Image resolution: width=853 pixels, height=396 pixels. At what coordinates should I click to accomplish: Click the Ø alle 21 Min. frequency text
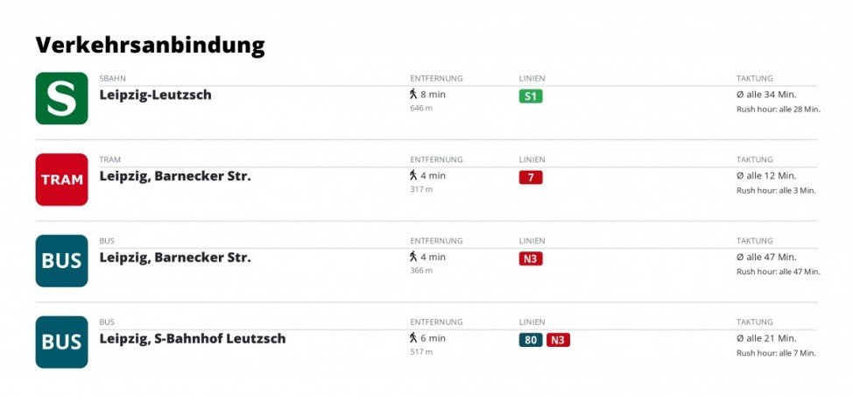[x=766, y=338]
